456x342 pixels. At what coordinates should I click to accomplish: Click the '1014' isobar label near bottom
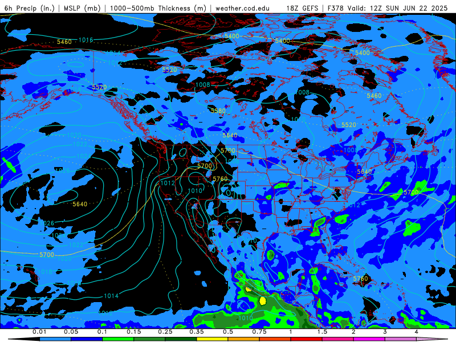(111, 296)
